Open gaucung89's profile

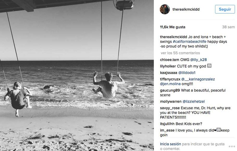coord(169,90)
